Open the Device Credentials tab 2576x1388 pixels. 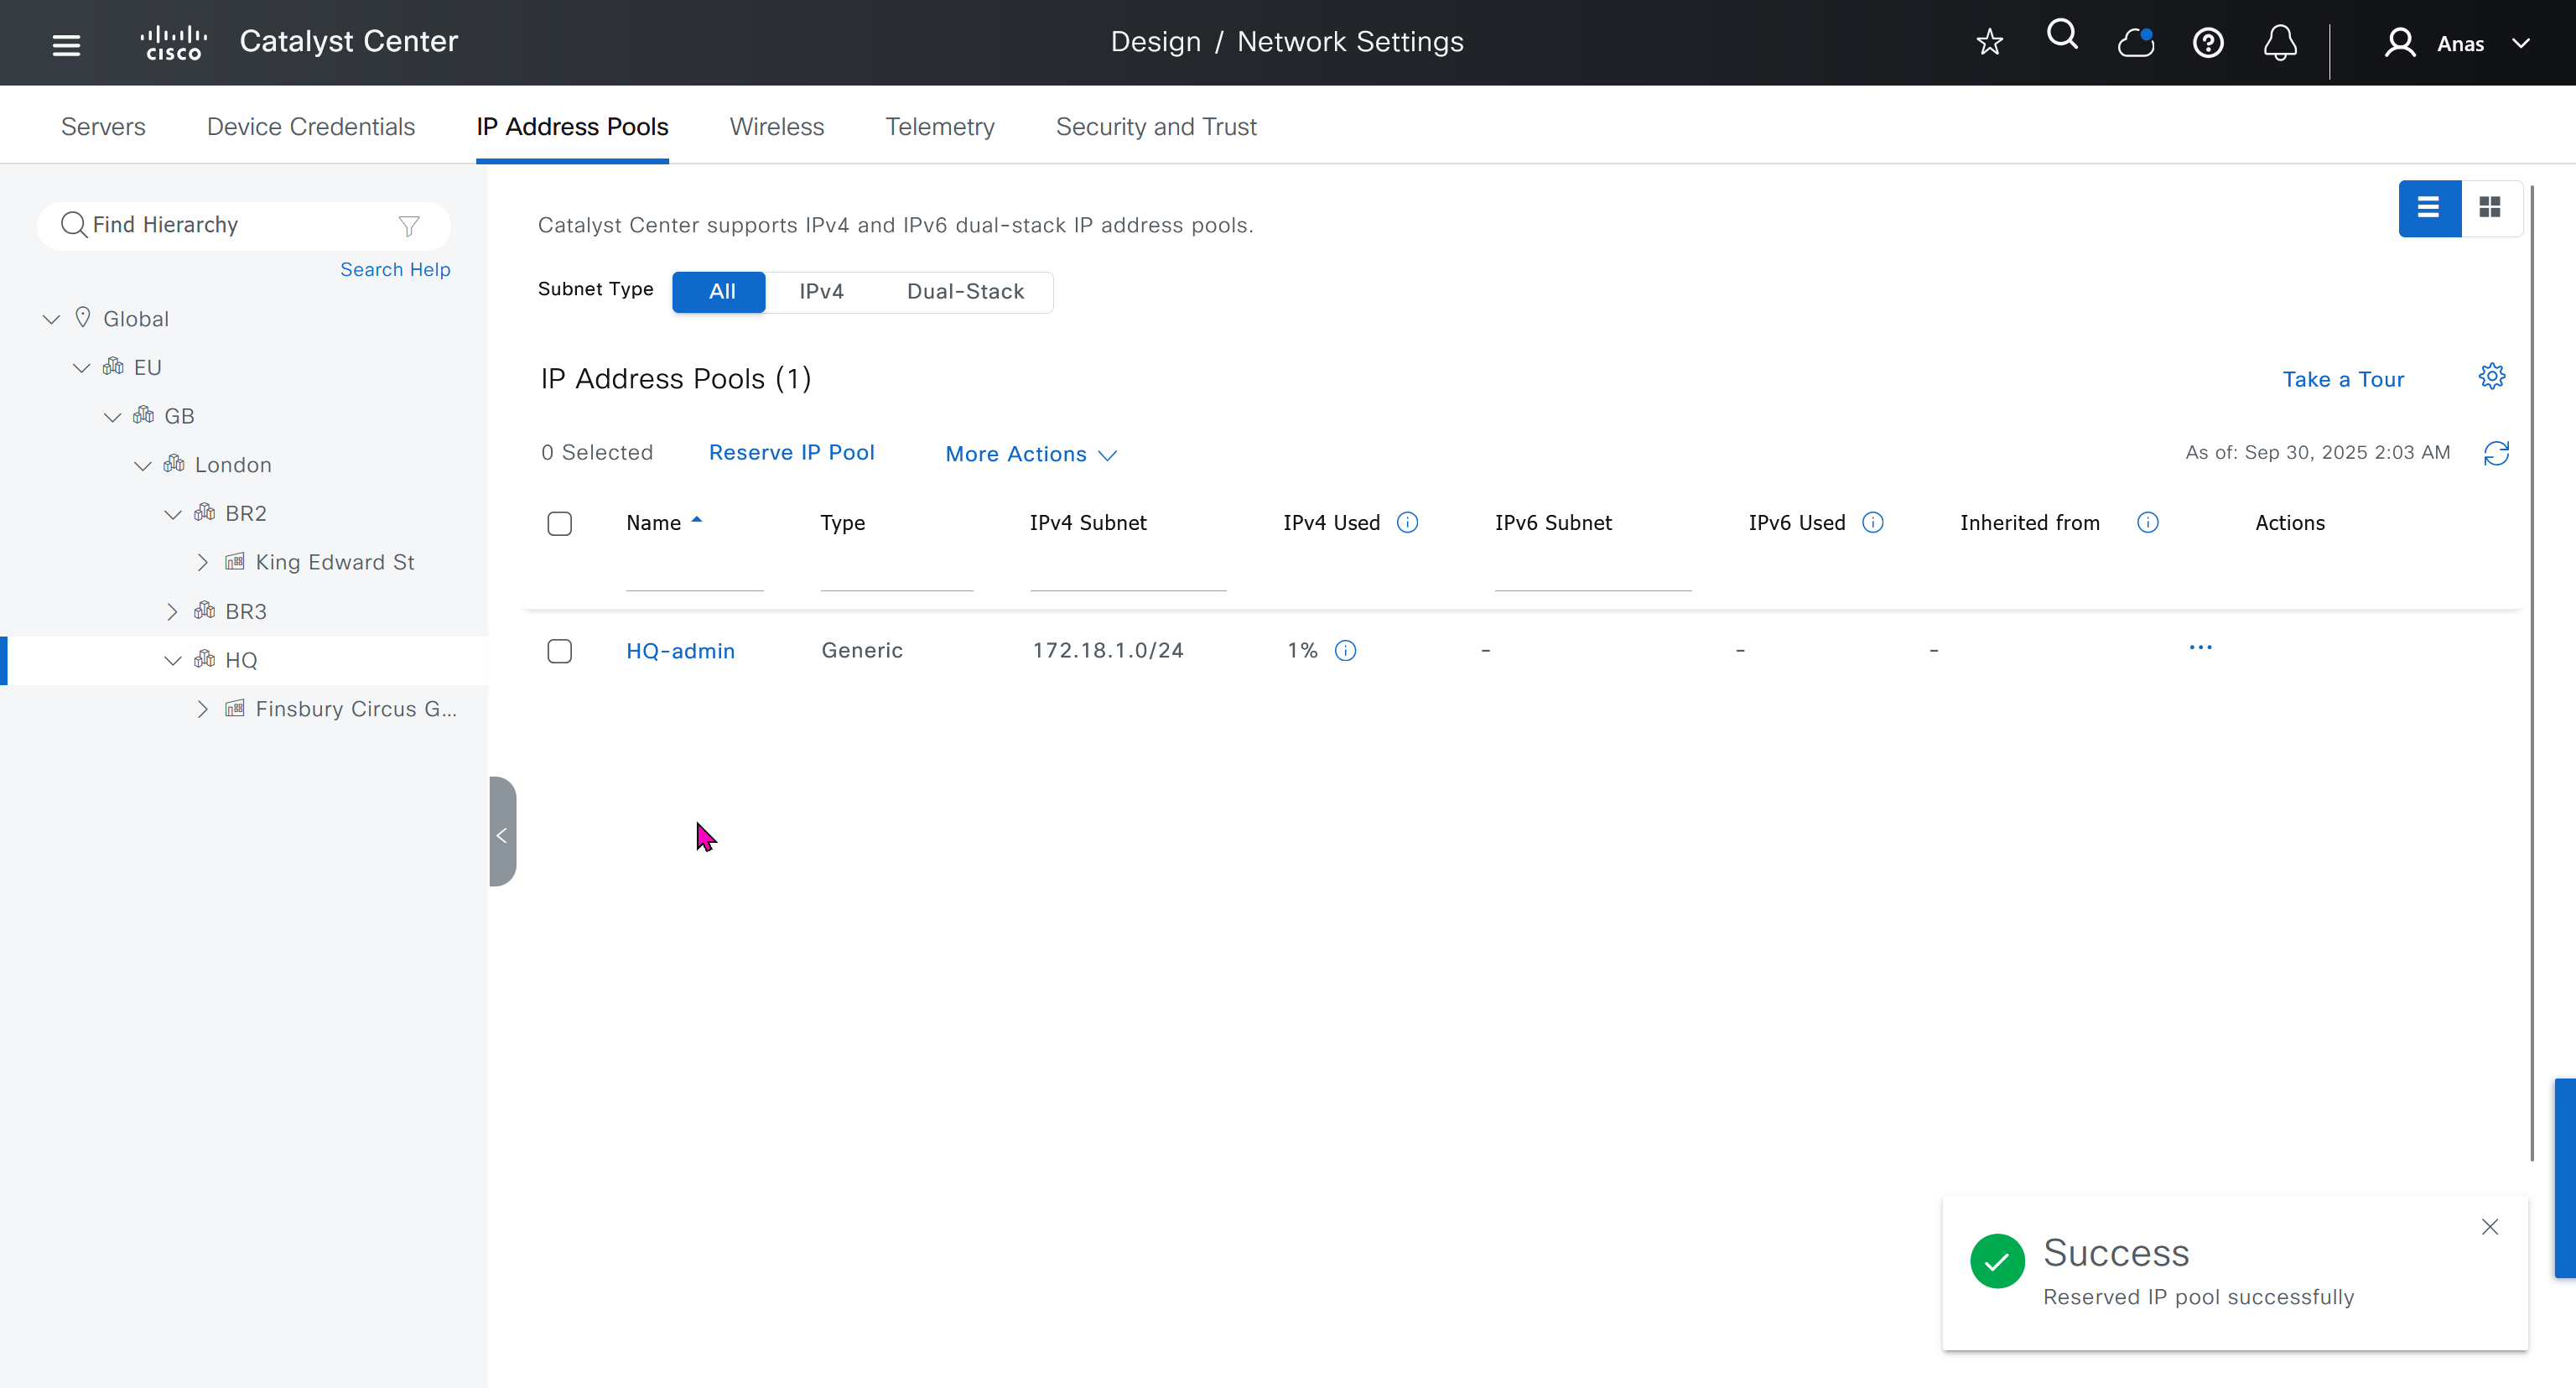point(310,127)
